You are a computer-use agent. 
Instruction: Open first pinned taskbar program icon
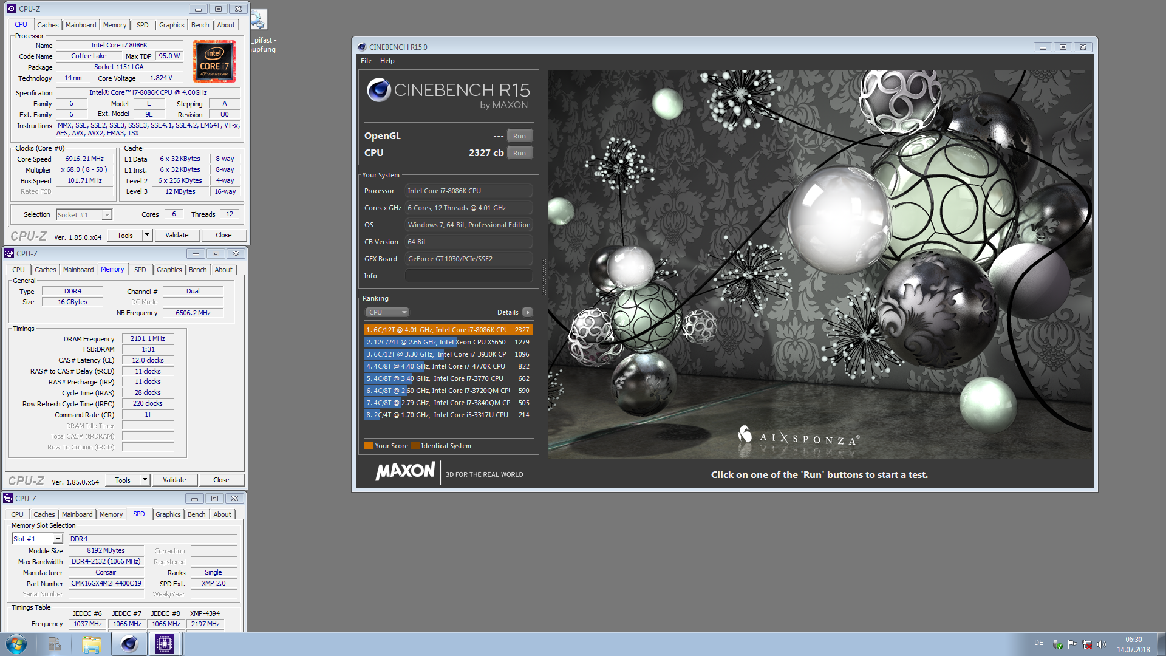55,644
